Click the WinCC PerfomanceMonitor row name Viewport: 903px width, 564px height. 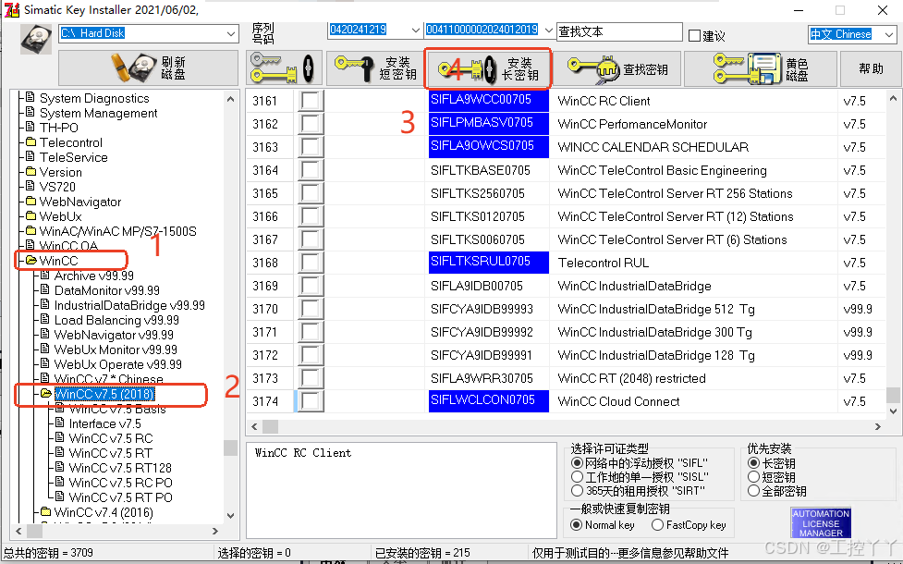click(x=632, y=124)
